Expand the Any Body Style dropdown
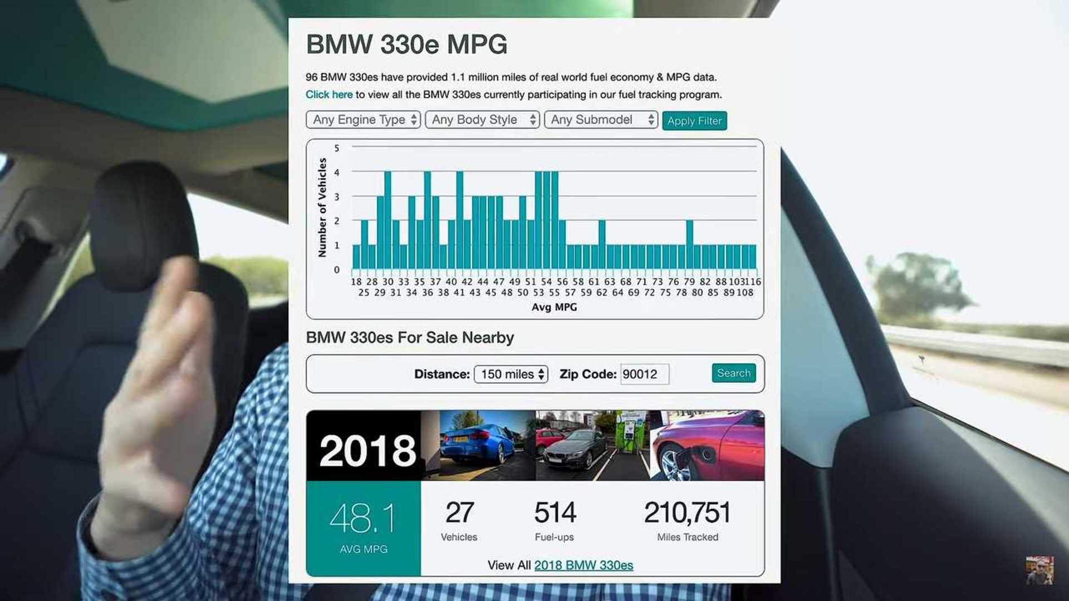Image resolution: width=1069 pixels, height=601 pixels. (x=482, y=120)
